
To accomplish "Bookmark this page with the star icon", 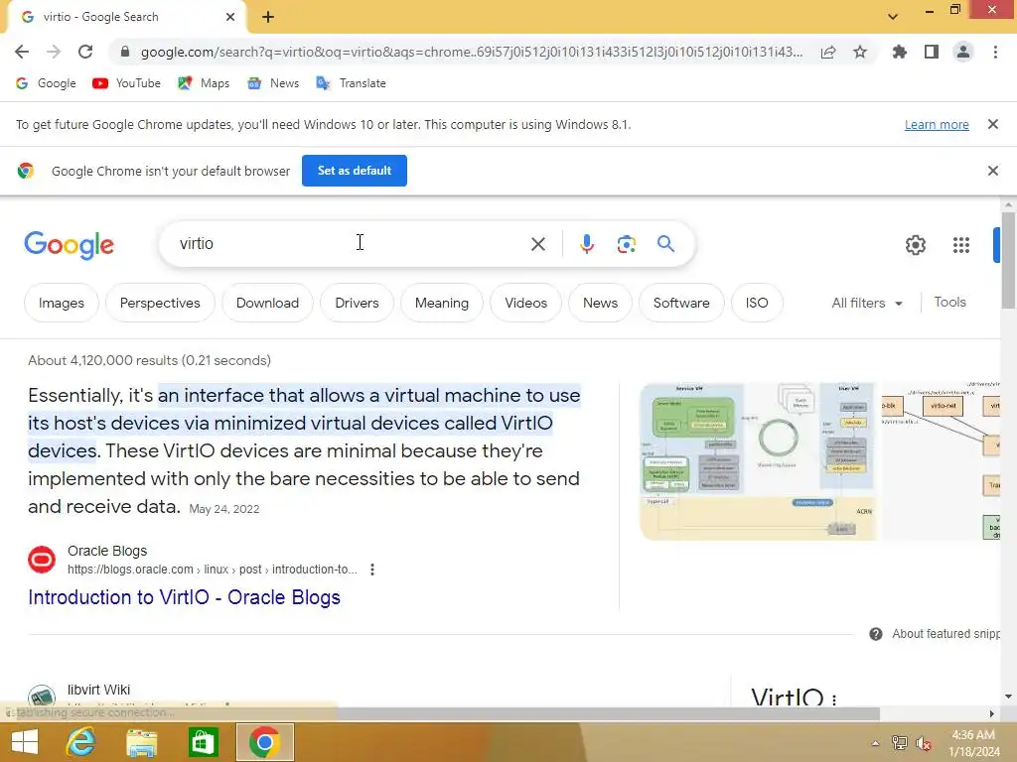I will [860, 52].
